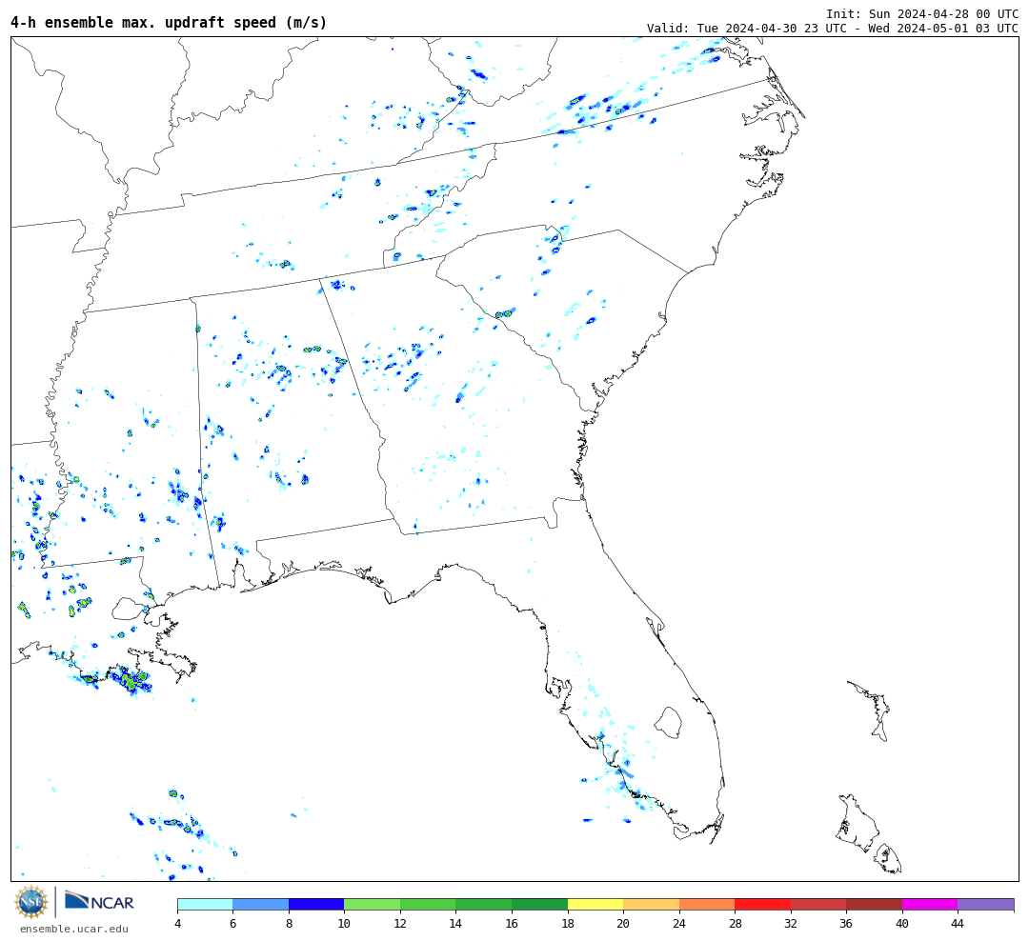Click Lake Pontchartrain outline in Louisiana
Viewport: 1029px width, 941px height.
(x=129, y=609)
